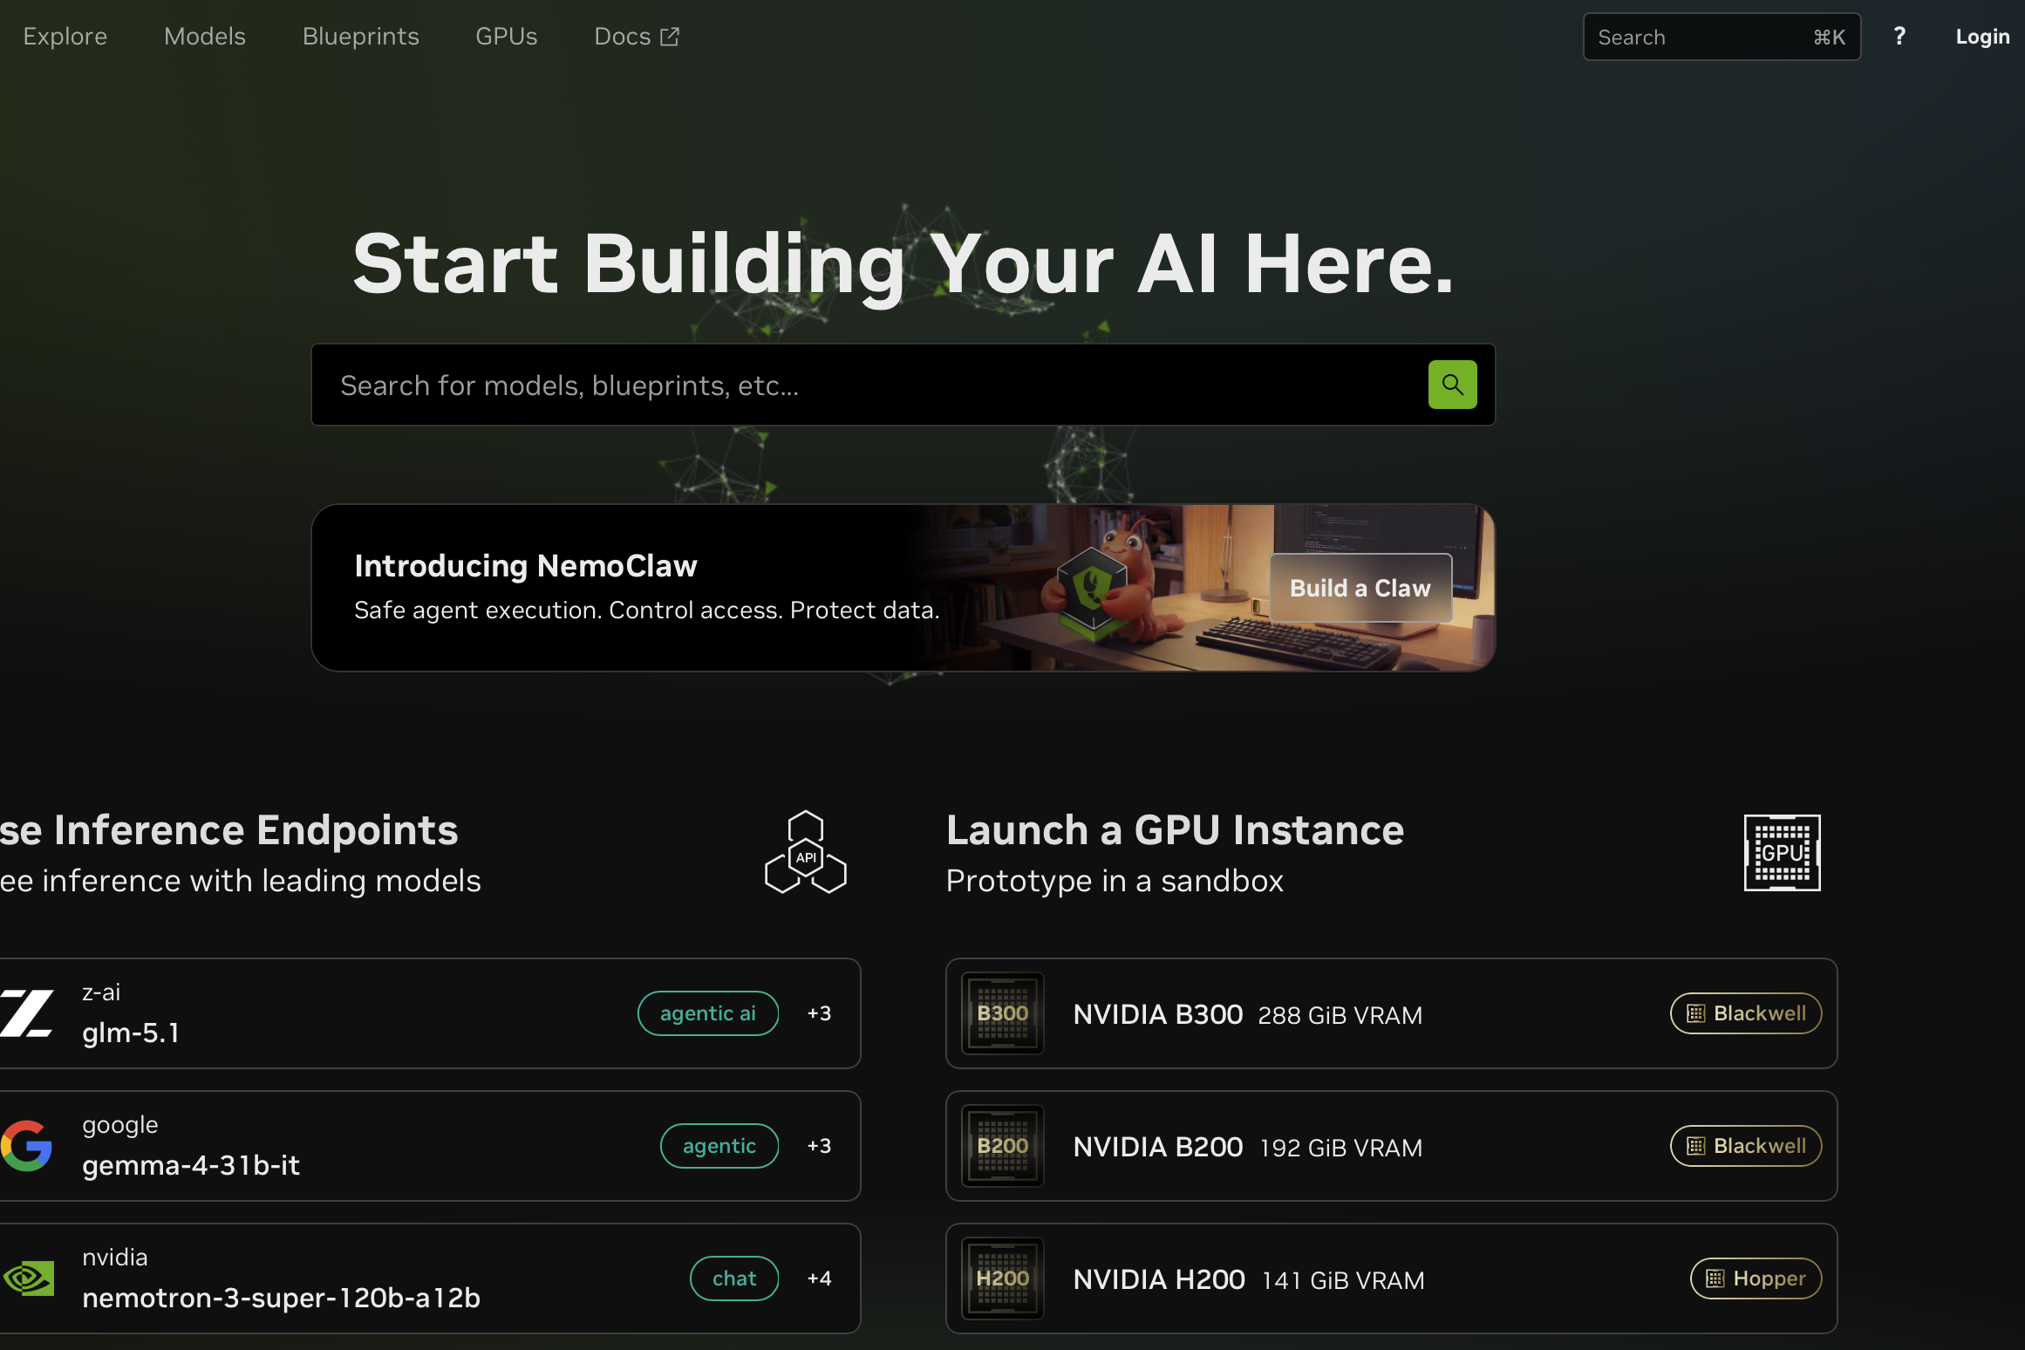Click the question mark help icon

(x=1899, y=37)
